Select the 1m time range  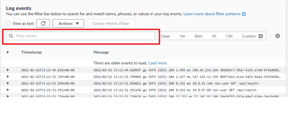[182, 36]
